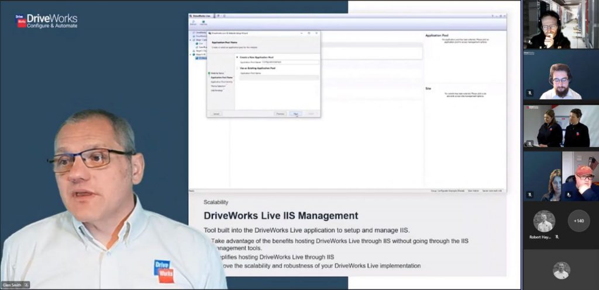
Task: Select the Use an Existing Application Pool option
Action: point(255,68)
